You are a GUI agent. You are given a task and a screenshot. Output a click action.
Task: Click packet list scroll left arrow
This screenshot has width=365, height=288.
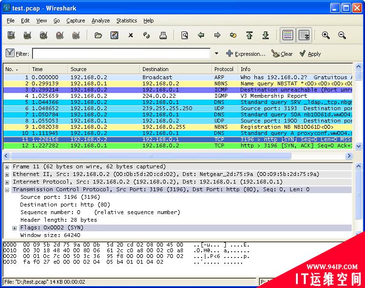(6, 155)
